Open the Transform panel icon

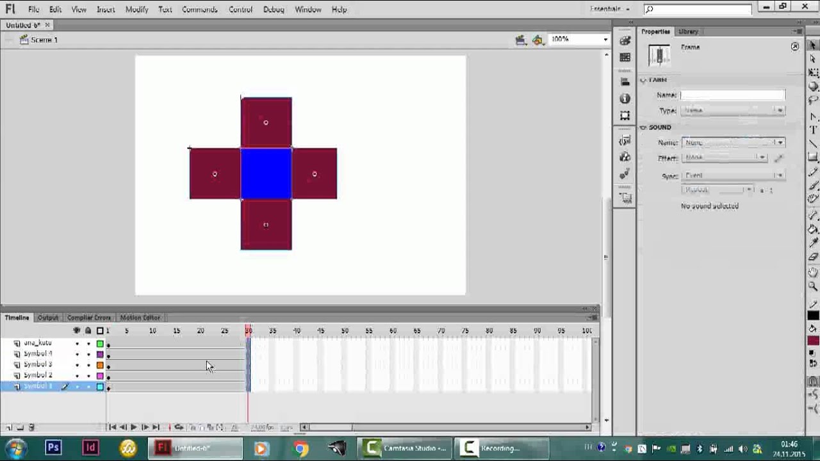coord(625,116)
